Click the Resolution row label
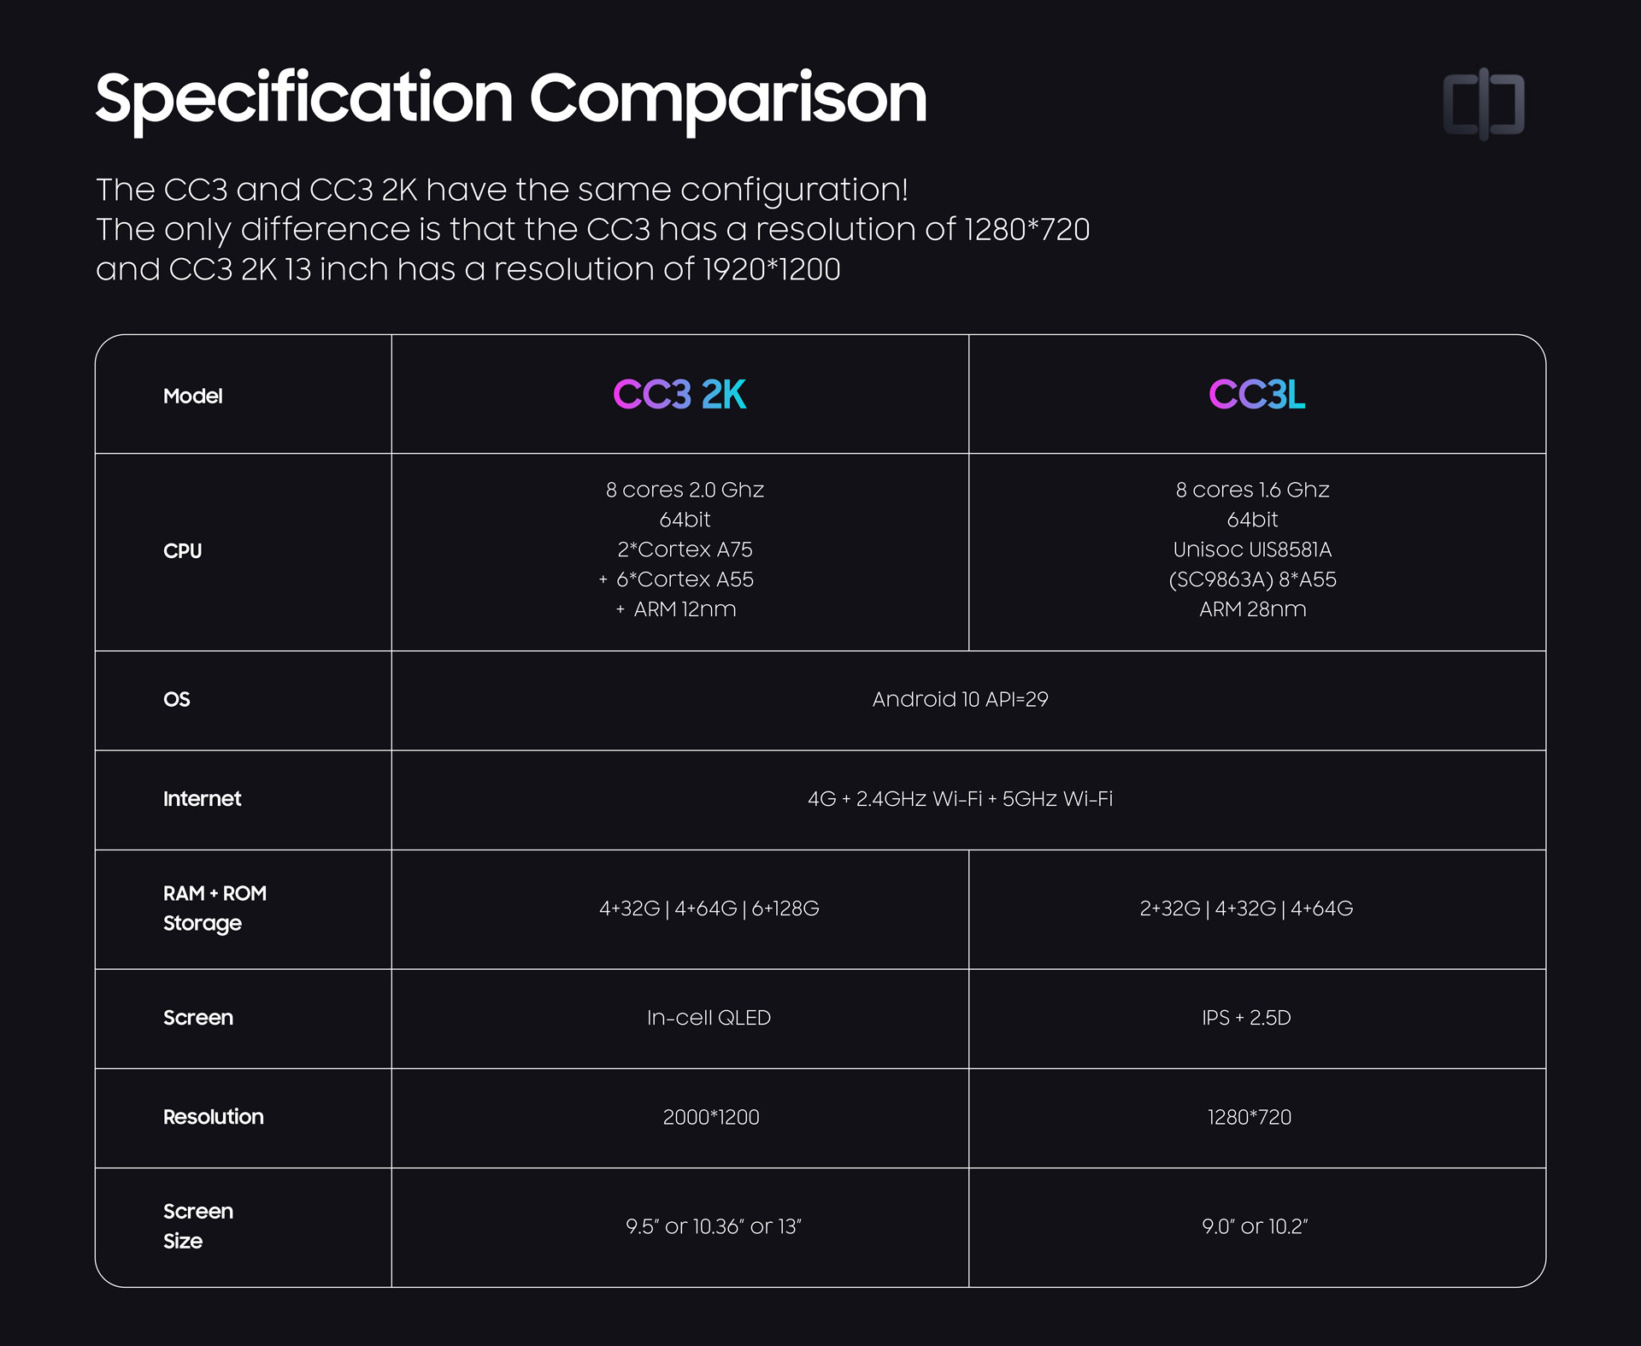The height and width of the screenshot is (1346, 1641). [x=214, y=1117]
